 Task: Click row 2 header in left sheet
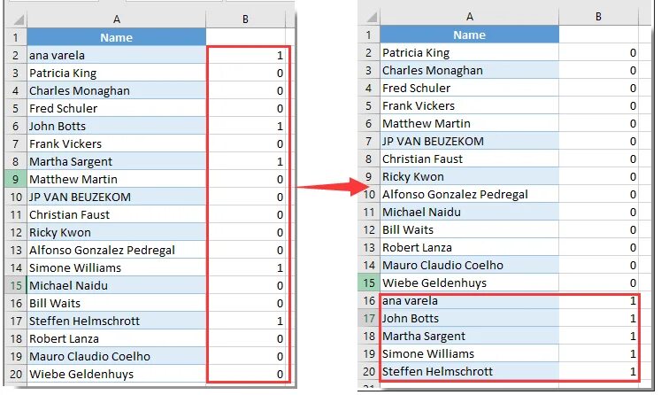pyautogui.click(x=16, y=55)
